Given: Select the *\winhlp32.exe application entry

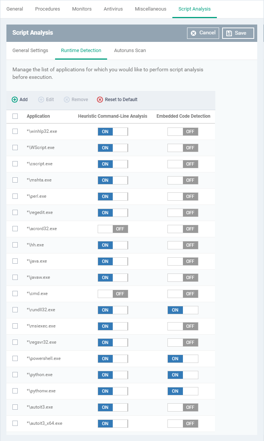Looking at the screenshot, I should click(42, 131).
